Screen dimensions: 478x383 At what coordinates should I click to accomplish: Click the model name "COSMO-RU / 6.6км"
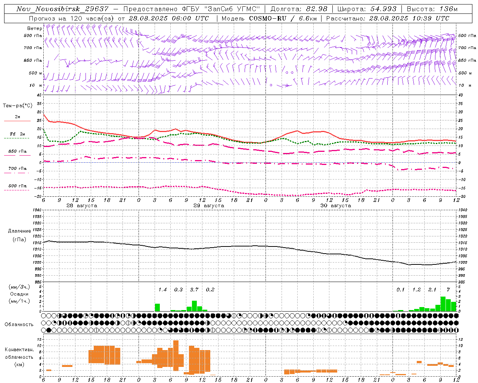pos(283,18)
